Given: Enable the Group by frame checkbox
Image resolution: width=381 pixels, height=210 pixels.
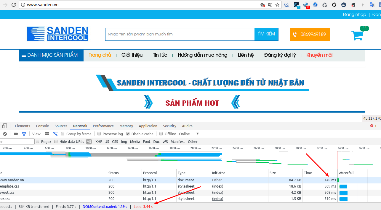Looking at the screenshot, I should tap(63, 134).
